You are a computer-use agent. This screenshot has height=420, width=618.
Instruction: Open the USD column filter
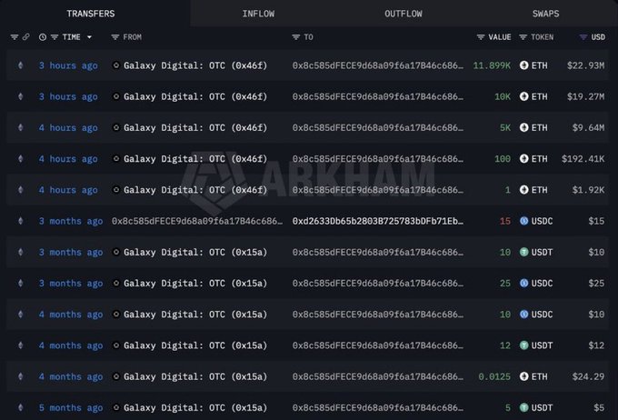coord(583,37)
